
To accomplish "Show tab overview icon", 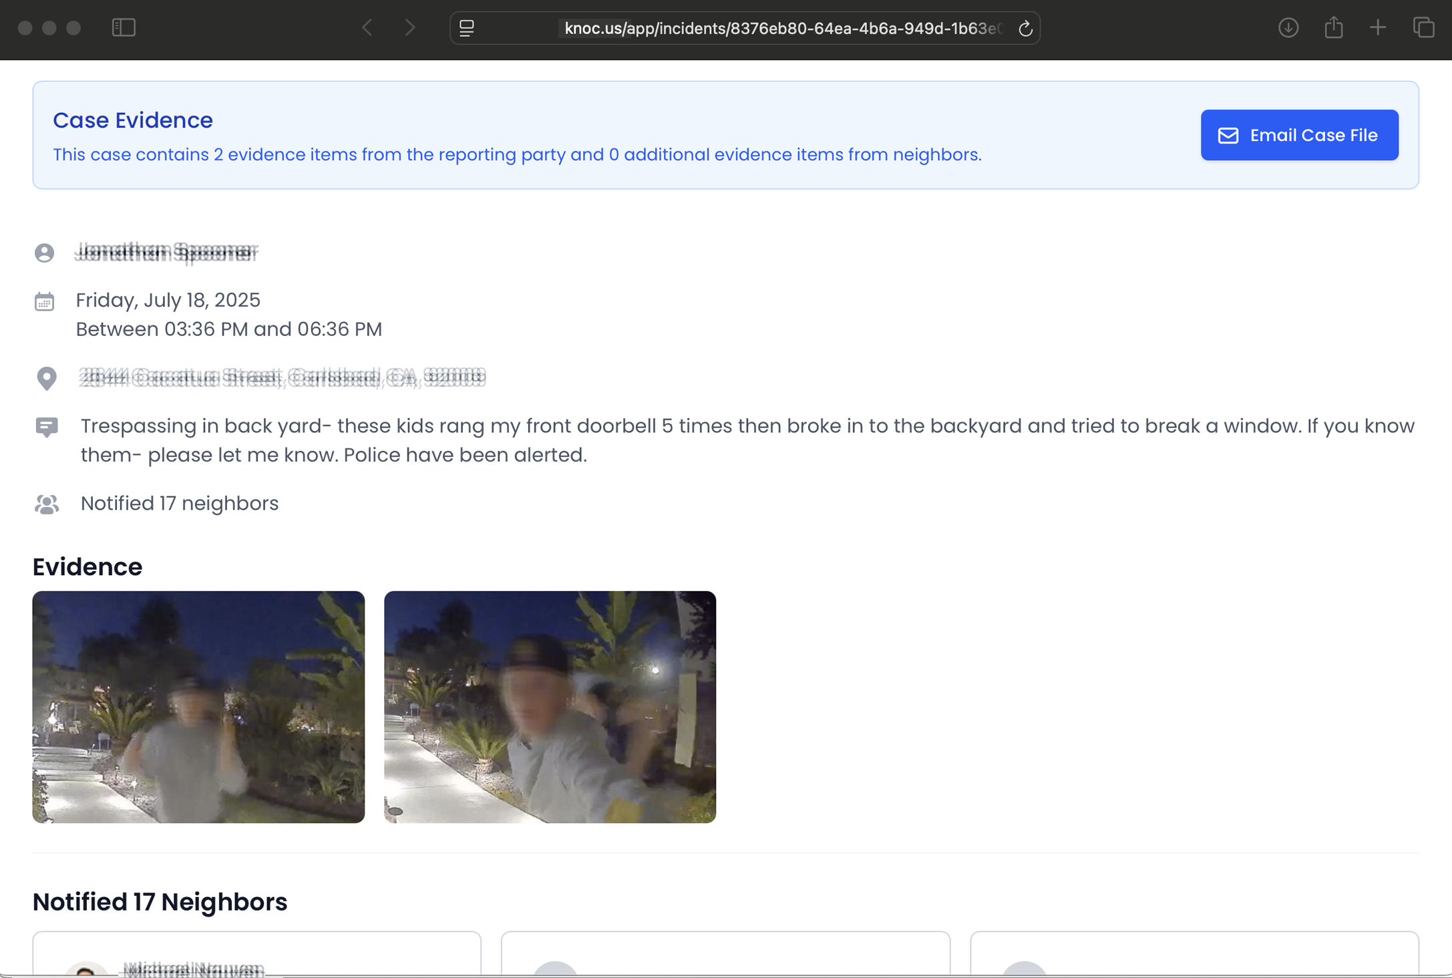I will pyautogui.click(x=1423, y=27).
